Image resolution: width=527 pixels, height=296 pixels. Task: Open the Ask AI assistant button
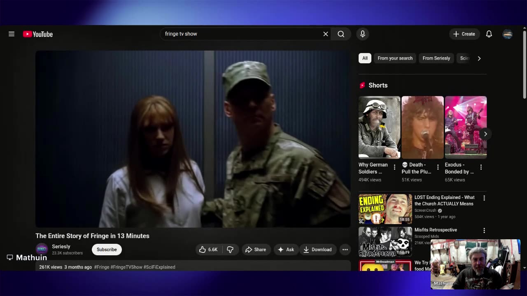click(x=286, y=250)
